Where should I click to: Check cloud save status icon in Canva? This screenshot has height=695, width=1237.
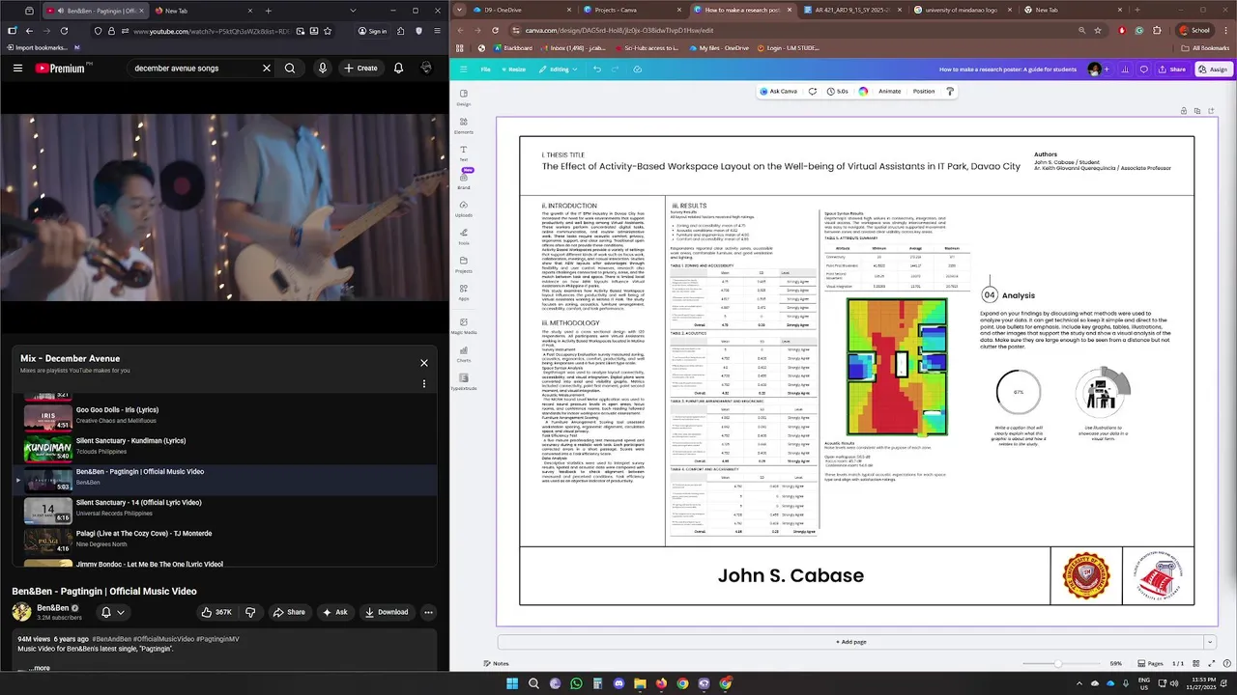coord(638,69)
